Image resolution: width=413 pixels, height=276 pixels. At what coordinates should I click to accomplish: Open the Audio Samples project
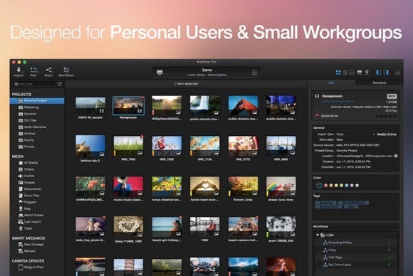click(35, 127)
